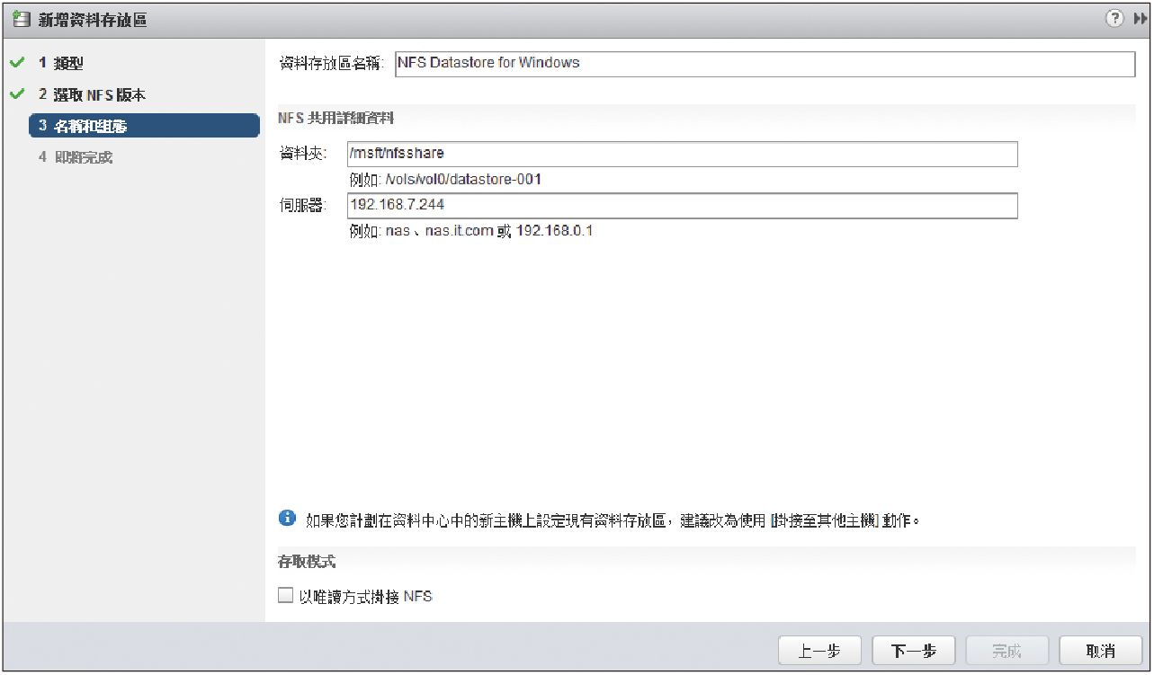Viewport: 1154px width, 675px height.
Task: Click the NFS 共用詳細資料 section header
Action: tap(336, 118)
